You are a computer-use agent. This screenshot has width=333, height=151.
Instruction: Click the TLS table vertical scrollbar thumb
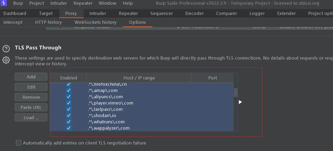click(x=236, y=92)
